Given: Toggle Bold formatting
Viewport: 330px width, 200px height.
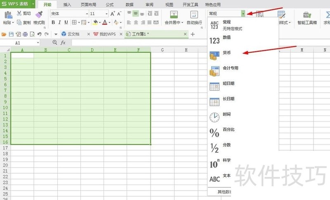Looking at the screenshot, I should tap(53, 22).
